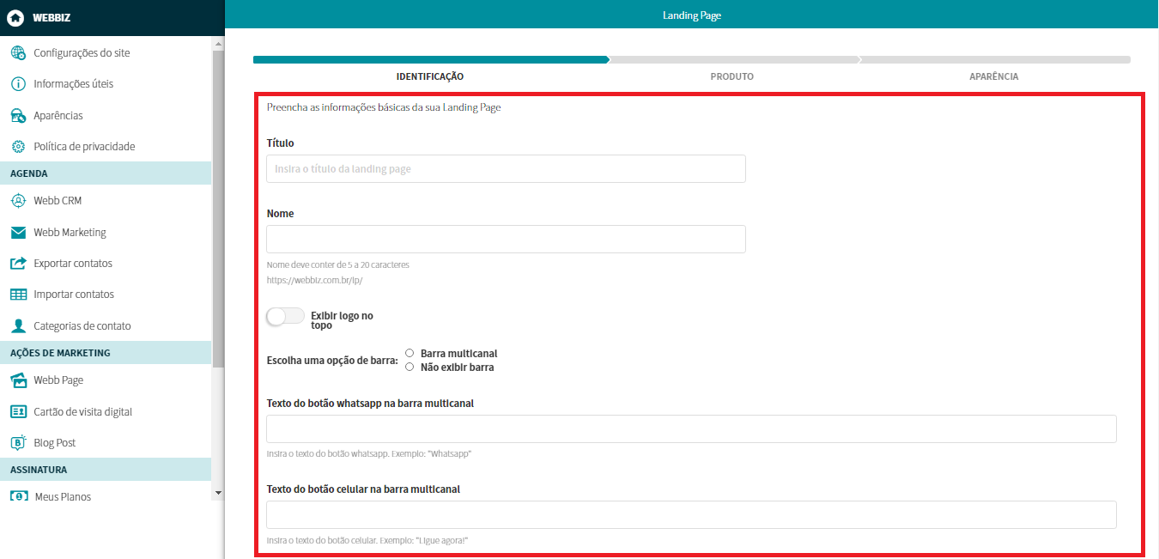
Task: Open Configurações do site globe icon
Action: pos(18,53)
